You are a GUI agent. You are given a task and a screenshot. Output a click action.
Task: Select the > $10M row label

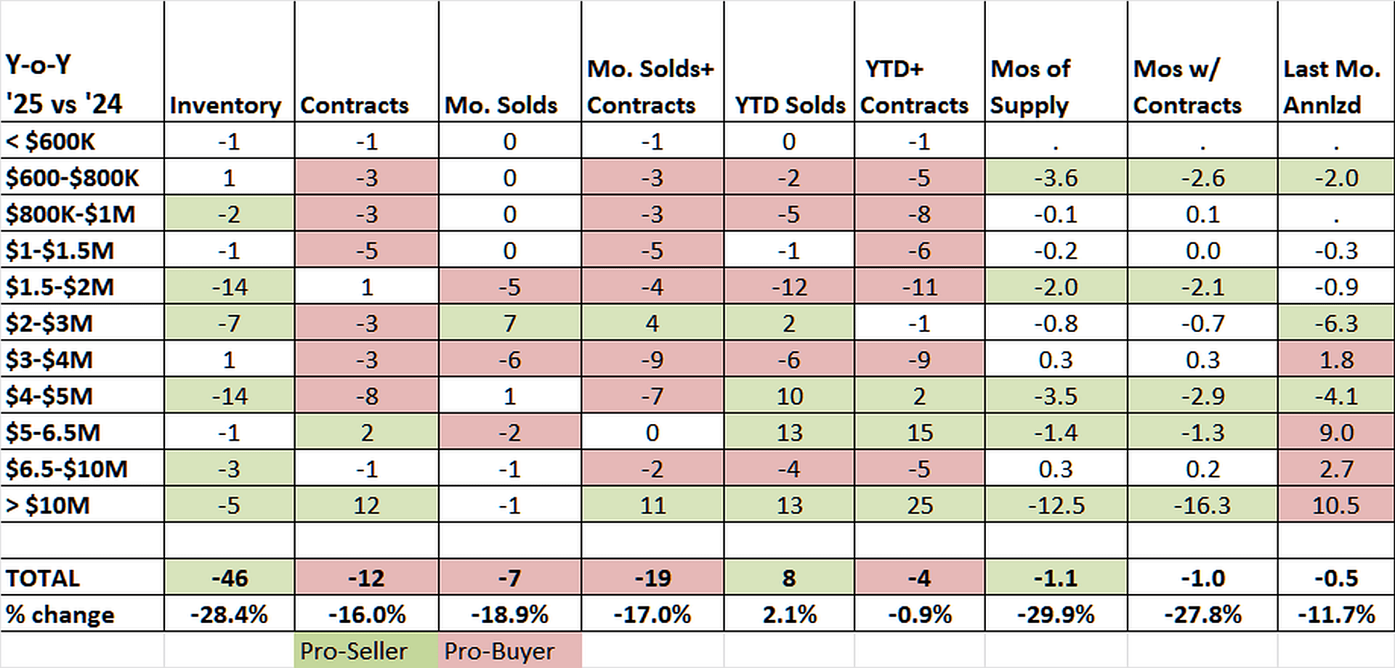click(x=47, y=505)
